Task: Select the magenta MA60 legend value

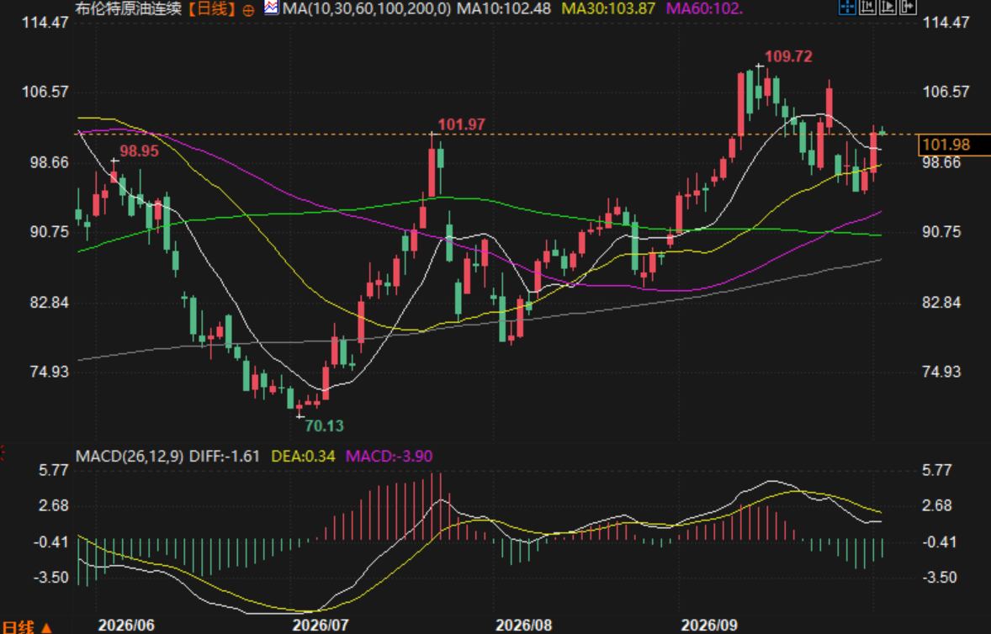Action: [x=705, y=8]
